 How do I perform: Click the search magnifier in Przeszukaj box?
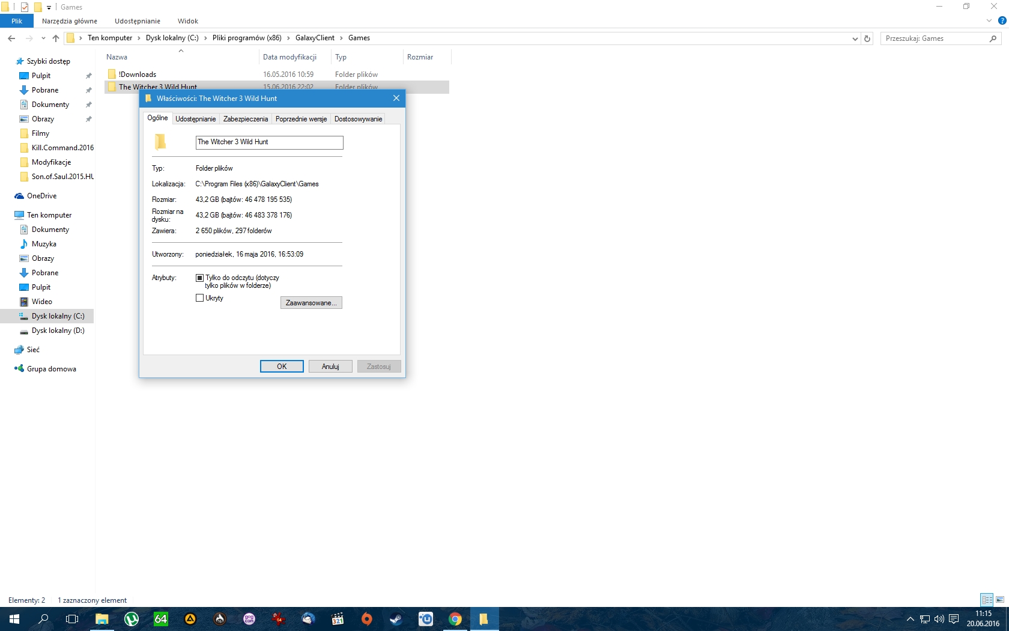[993, 38]
